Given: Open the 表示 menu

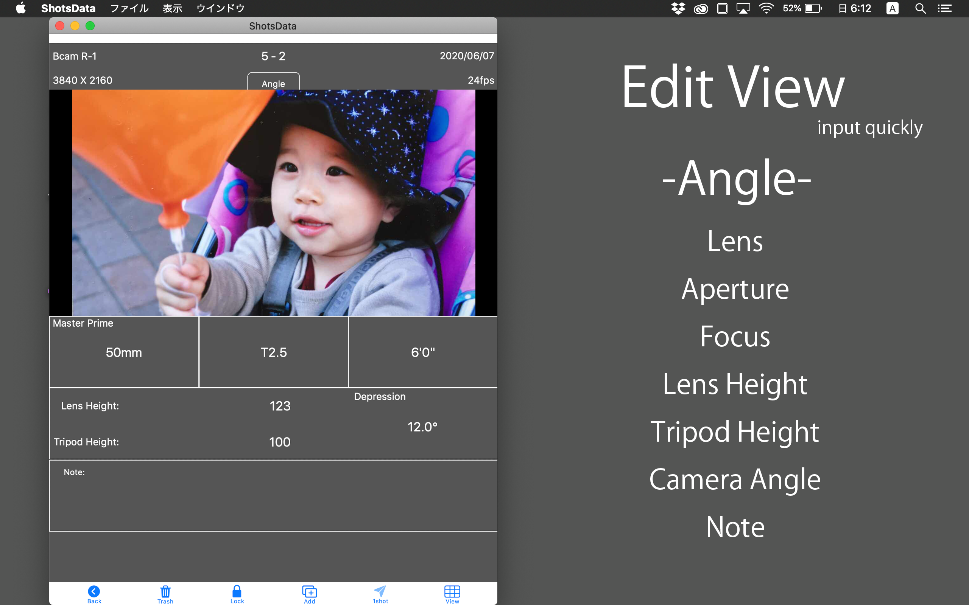Looking at the screenshot, I should [172, 8].
